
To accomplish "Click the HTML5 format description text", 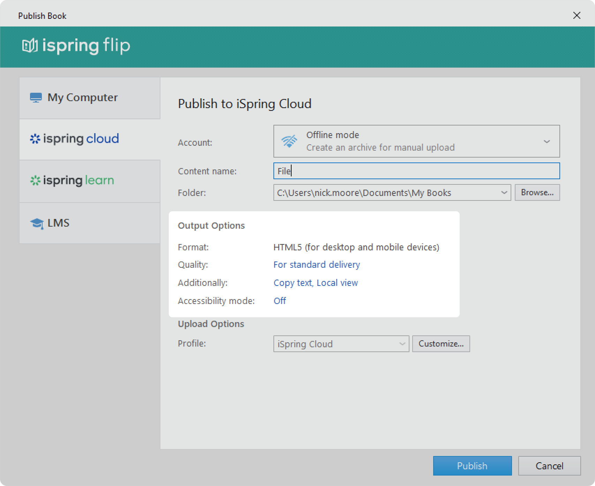I will (x=356, y=247).
